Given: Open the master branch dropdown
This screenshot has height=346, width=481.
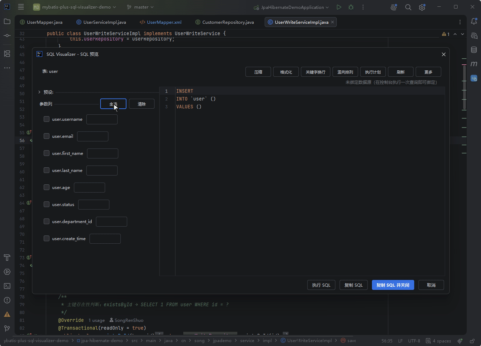Looking at the screenshot, I should click(x=140, y=7).
